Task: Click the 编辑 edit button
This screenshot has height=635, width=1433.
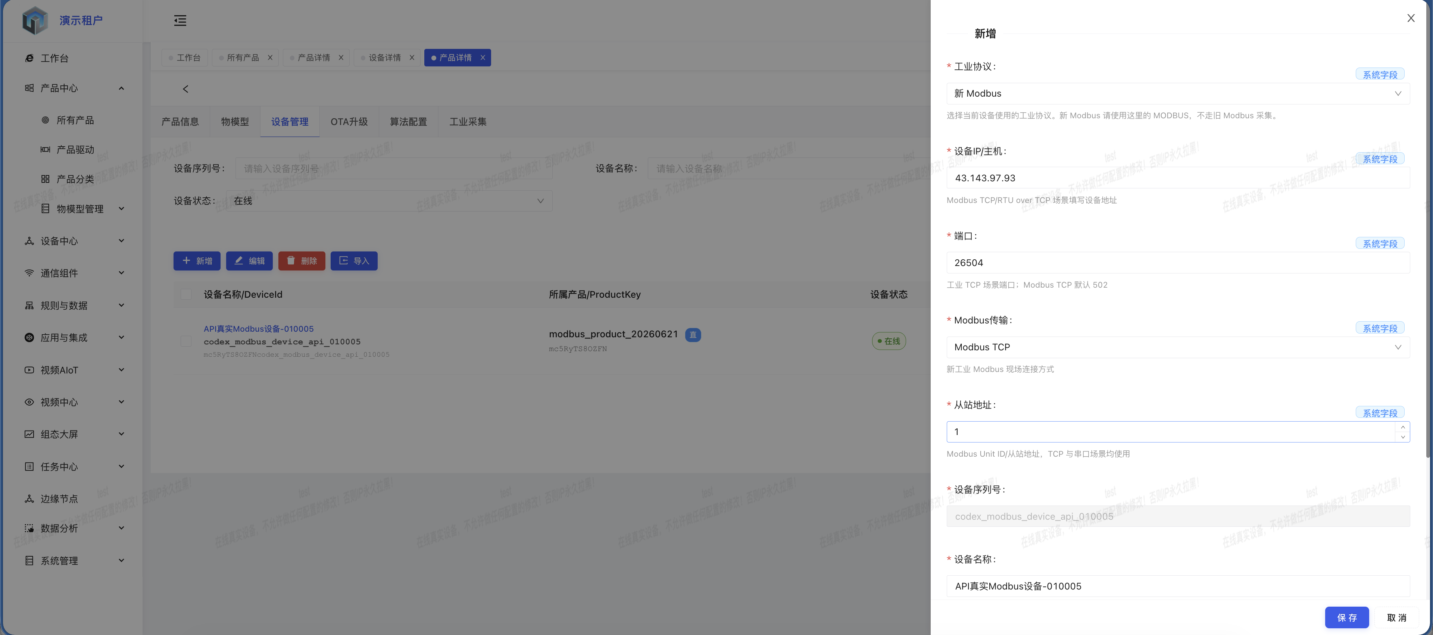Action: tap(249, 261)
